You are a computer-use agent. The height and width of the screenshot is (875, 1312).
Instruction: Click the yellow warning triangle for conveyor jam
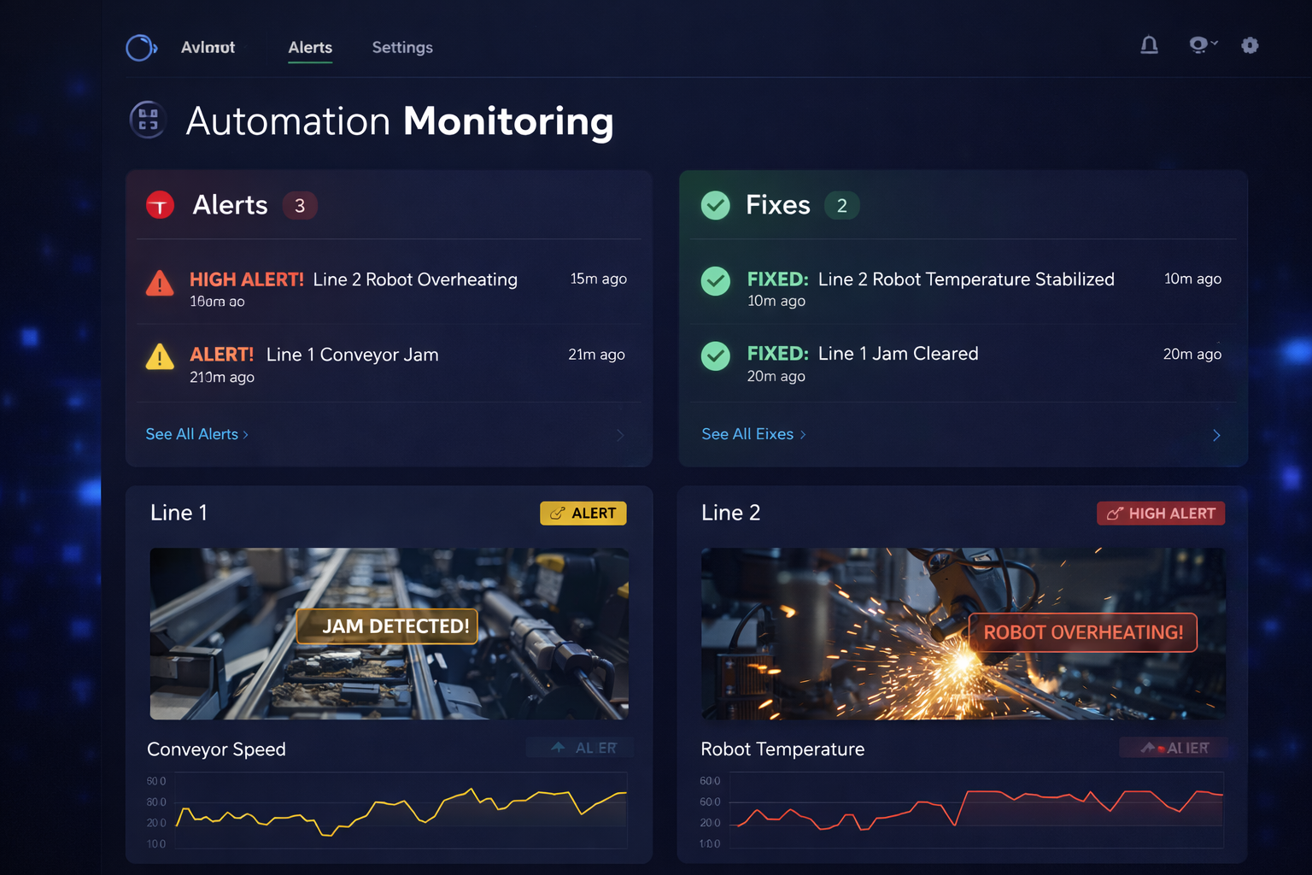pos(160,357)
